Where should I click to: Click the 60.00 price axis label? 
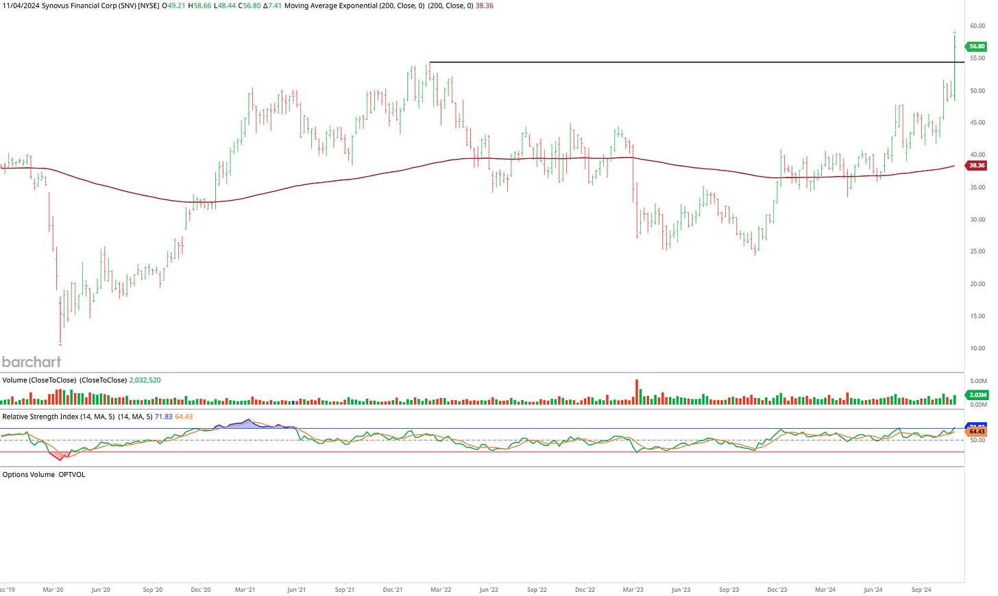[x=977, y=26]
